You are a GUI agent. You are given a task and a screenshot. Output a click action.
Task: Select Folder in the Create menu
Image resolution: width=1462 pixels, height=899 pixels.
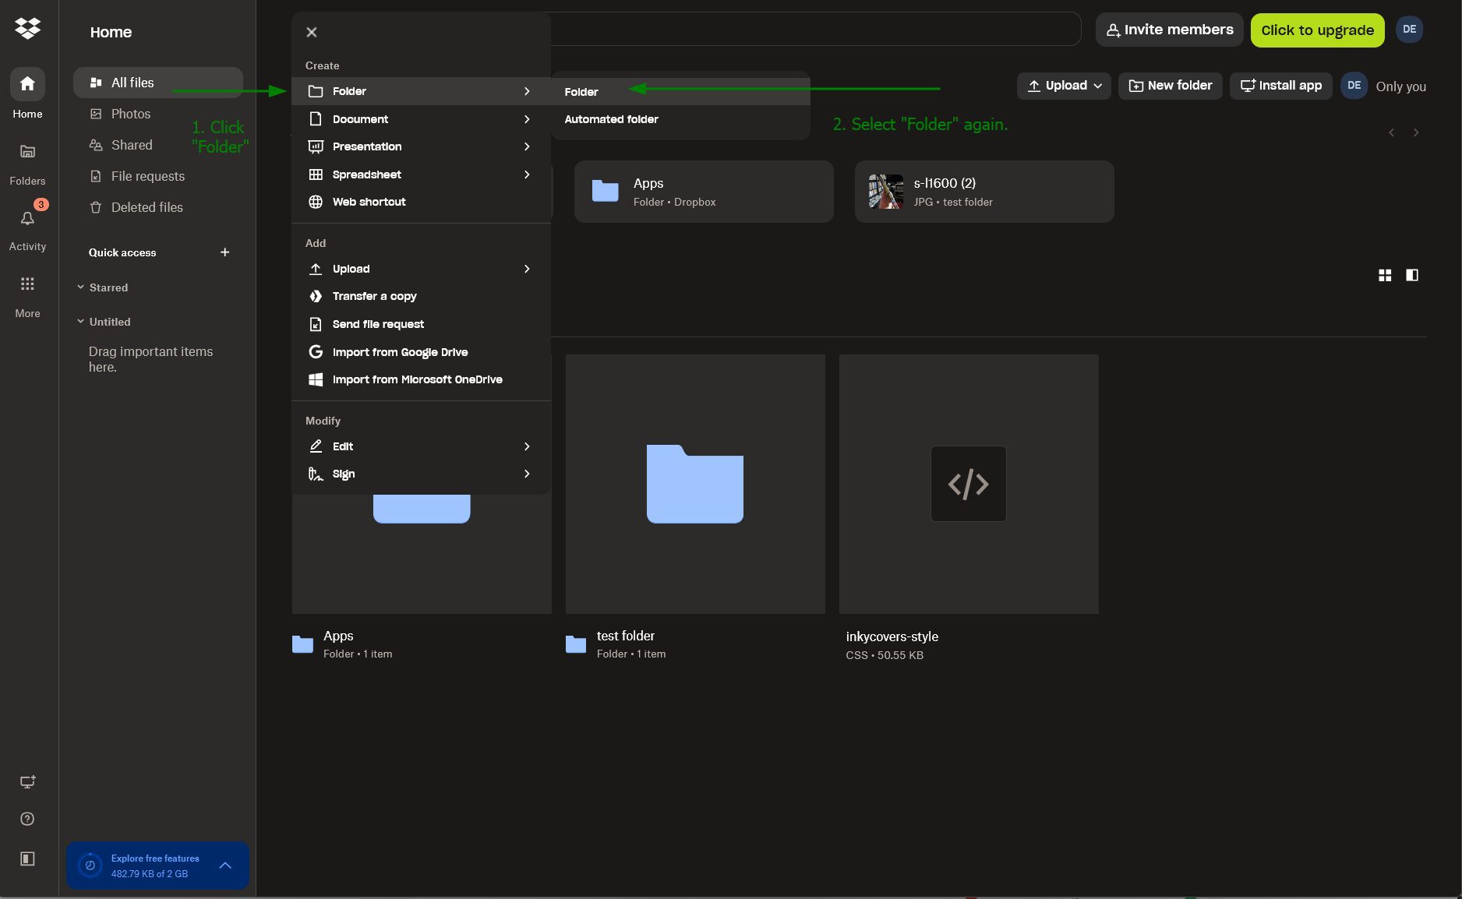pyautogui.click(x=421, y=91)
